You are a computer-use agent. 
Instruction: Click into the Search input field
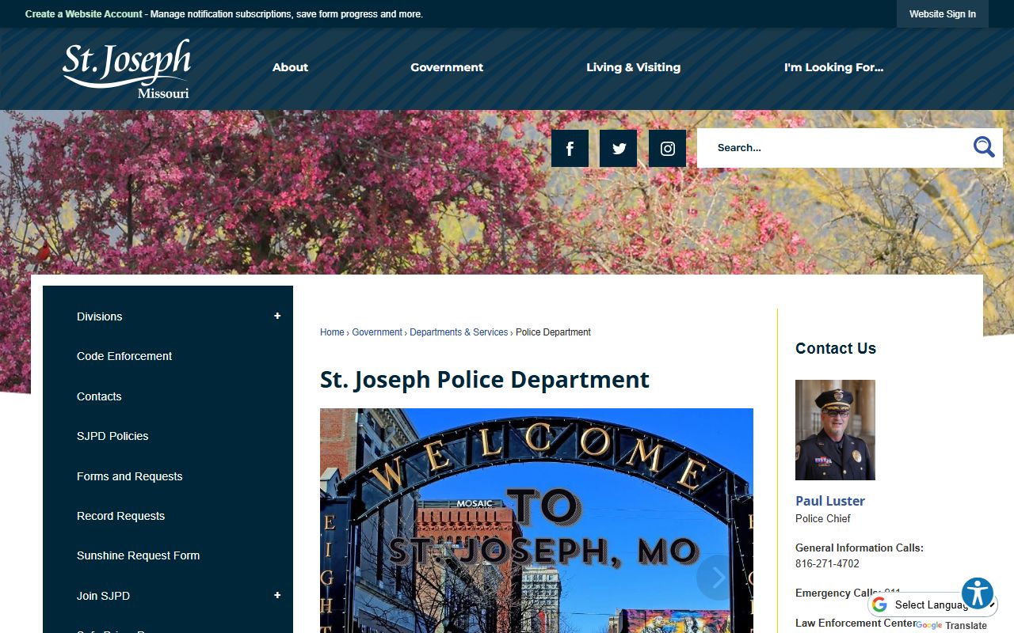(x=835, y=148)
